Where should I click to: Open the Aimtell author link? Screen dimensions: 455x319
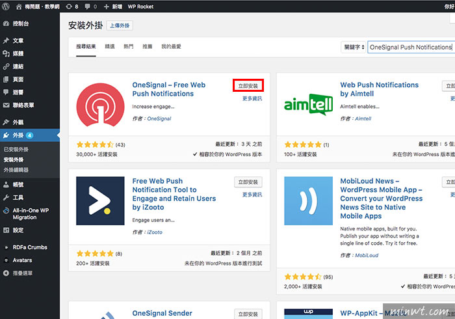(363, 118)
